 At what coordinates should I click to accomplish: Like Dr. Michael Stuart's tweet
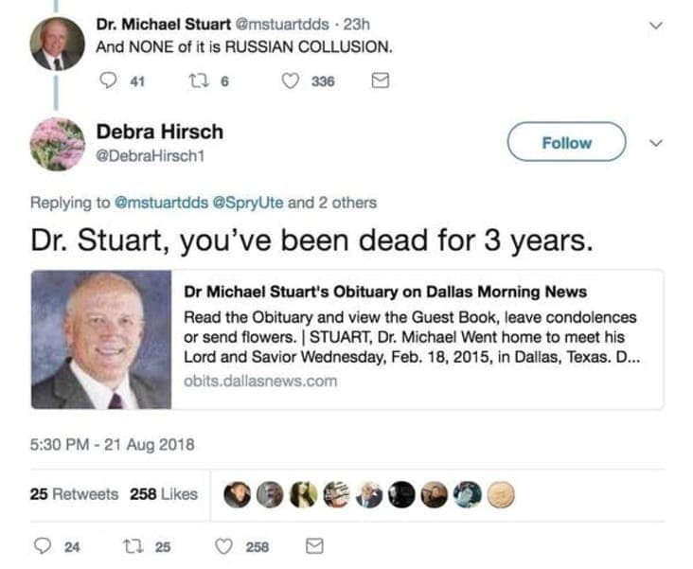pos(292,81)
